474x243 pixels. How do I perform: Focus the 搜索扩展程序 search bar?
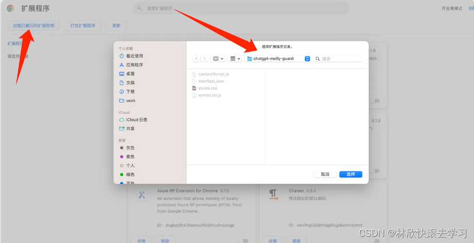[241, 8]
